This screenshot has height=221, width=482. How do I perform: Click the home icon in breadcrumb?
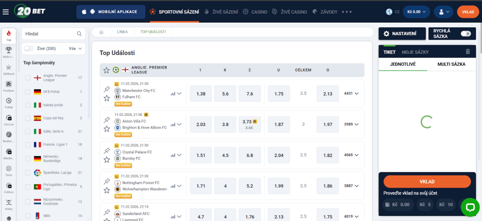(x=101, y=32)
